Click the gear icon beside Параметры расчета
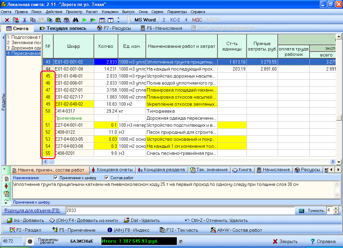The height and width of the screenshot is (248, 343). pyautogui.click(x=30, y=241)
